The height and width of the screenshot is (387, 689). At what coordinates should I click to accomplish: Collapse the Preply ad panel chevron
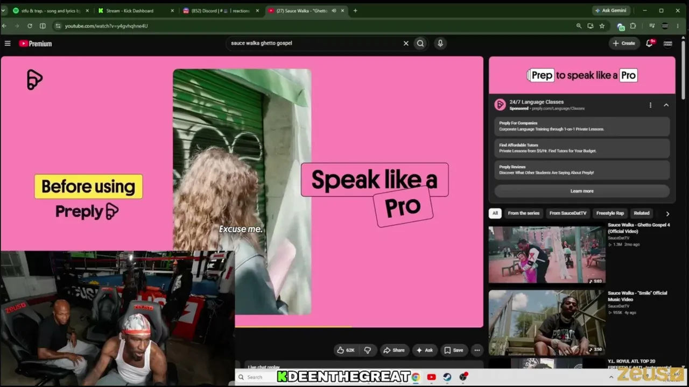(666, 105)
